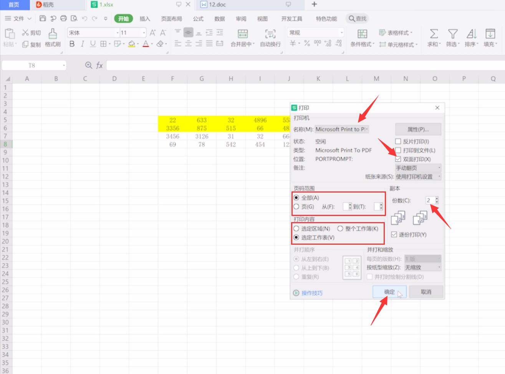Toggle Bold formatting icon

72,44
